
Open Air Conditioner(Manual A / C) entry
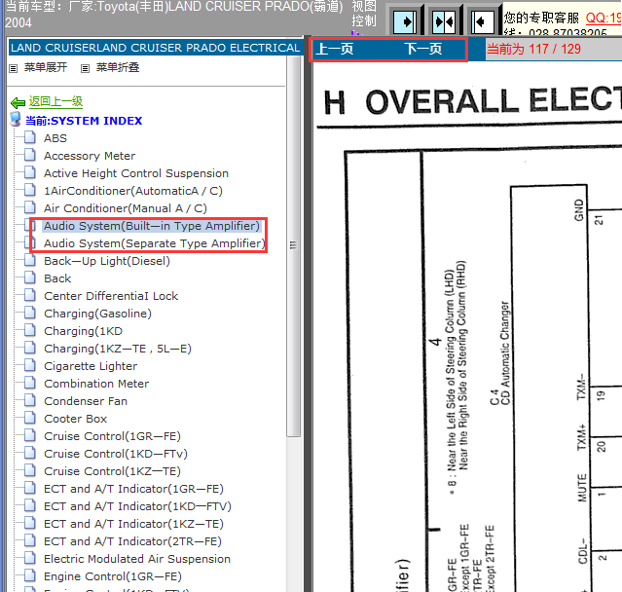[126, 208]
